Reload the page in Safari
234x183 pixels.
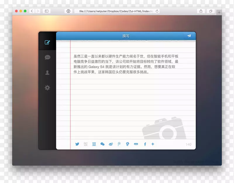[157, 11]
